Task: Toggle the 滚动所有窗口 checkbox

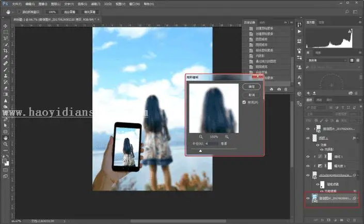Action: [19, 12]
